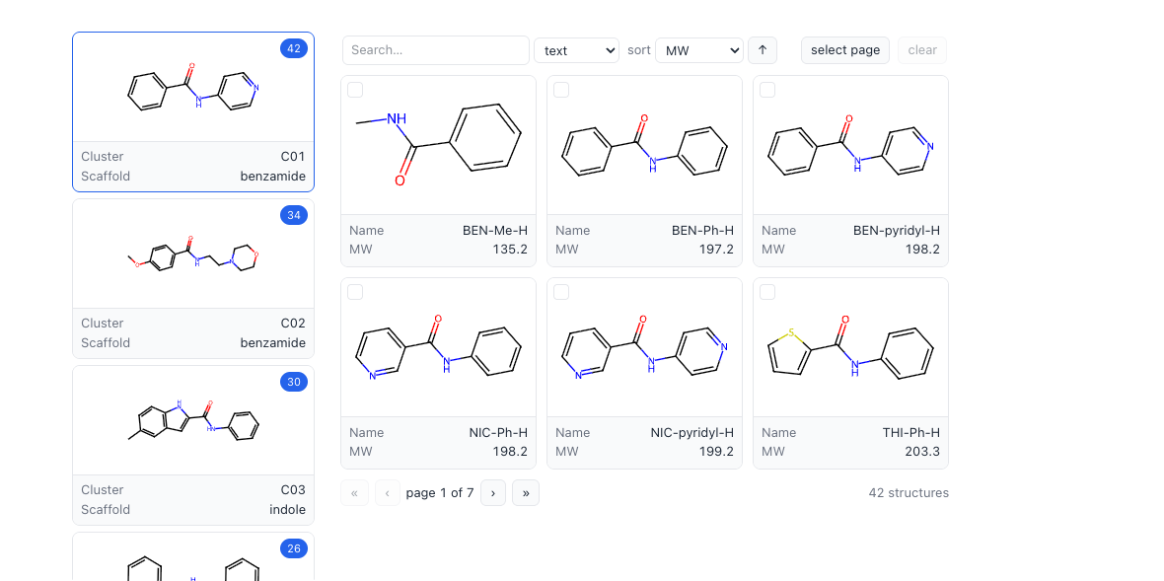Click the NIC-Ph-H molecule image
This screenshot has height=581, width=1164.
point(438,347)
